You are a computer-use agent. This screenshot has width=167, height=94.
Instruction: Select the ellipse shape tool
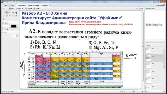pyautogui.click(x=4, y=16)
